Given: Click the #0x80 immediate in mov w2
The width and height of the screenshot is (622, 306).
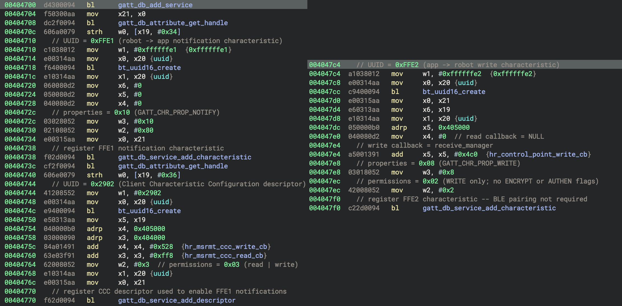Looking at the screenshot, I should (143, 130).
